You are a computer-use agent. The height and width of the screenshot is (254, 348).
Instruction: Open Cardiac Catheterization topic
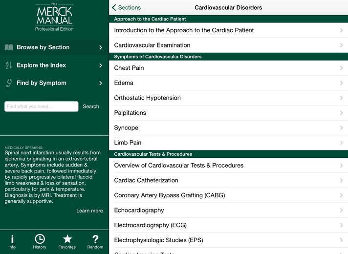coord(228,180)
